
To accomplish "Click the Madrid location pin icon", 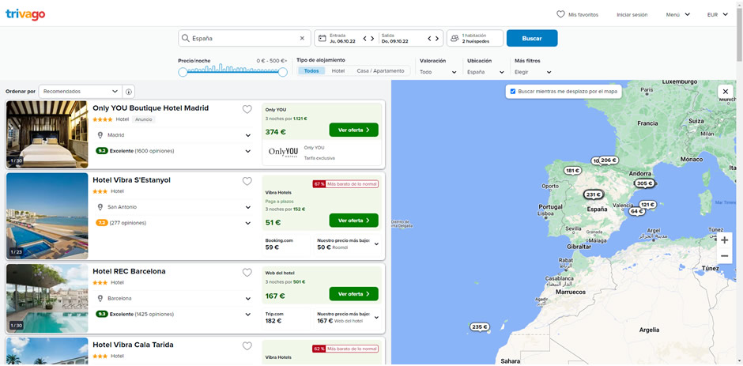I will point(100,135).
